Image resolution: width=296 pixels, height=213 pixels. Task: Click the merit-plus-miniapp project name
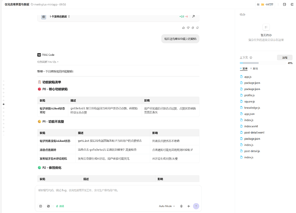(x=45, y=4)
